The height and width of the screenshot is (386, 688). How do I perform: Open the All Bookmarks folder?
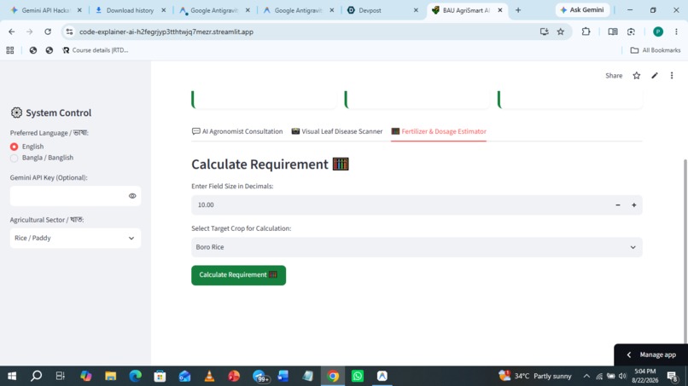tap(656, 50)
